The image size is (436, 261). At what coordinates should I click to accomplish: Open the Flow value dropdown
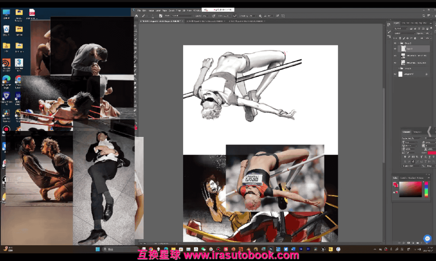click(x=230, y=16)
